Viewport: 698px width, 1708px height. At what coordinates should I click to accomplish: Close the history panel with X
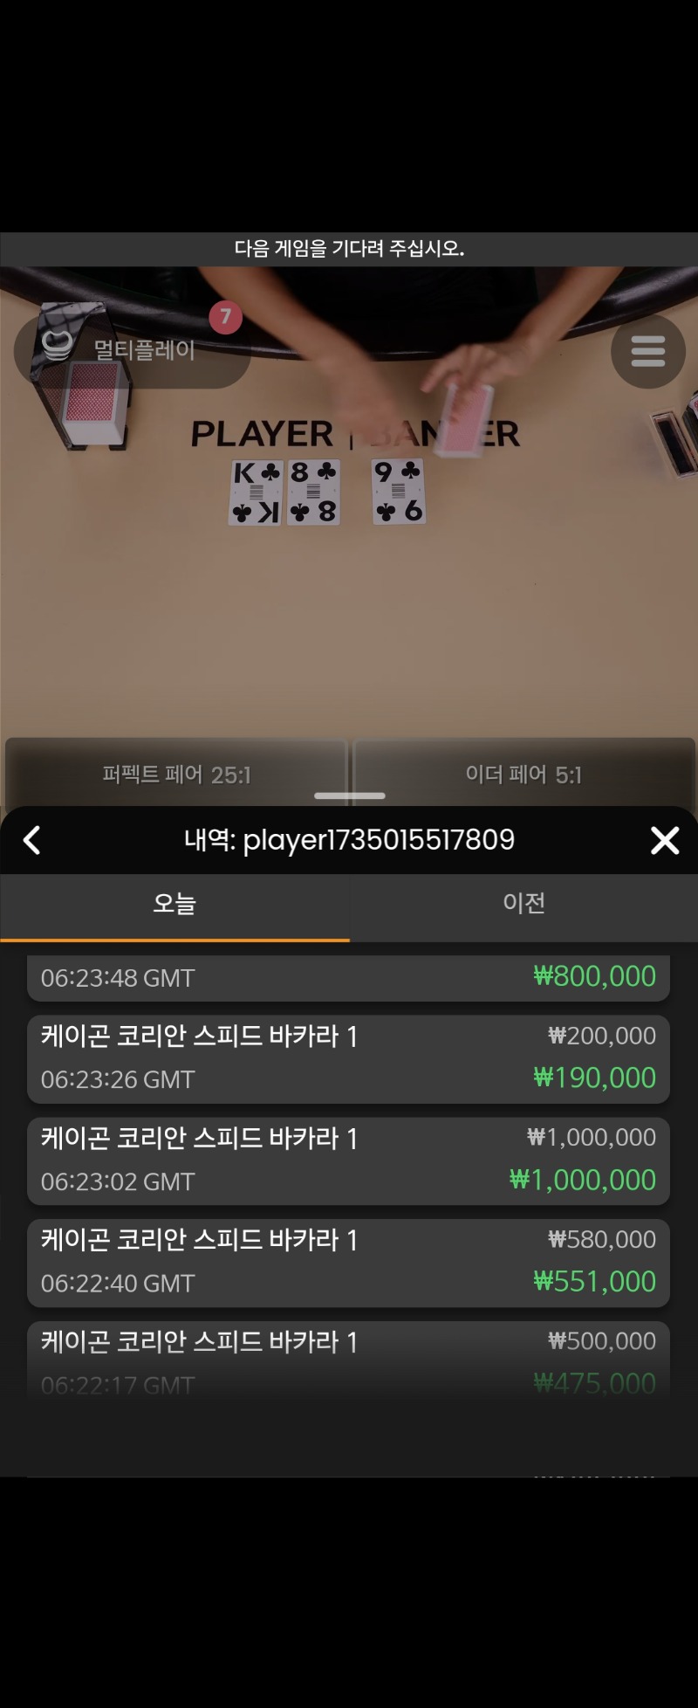tap(665, 840)
